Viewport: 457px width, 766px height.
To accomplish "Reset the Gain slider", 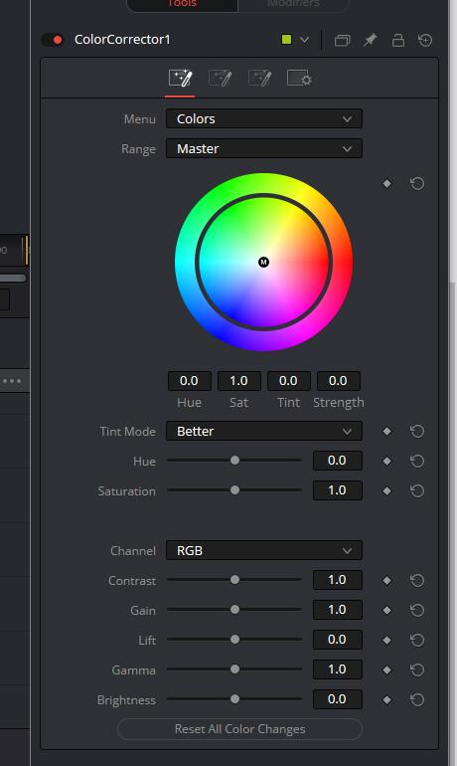I will (417, 610).
